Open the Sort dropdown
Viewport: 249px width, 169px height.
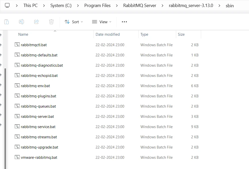coord(74,22)
